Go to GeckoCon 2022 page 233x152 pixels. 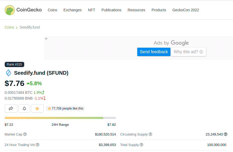(186, 10)
